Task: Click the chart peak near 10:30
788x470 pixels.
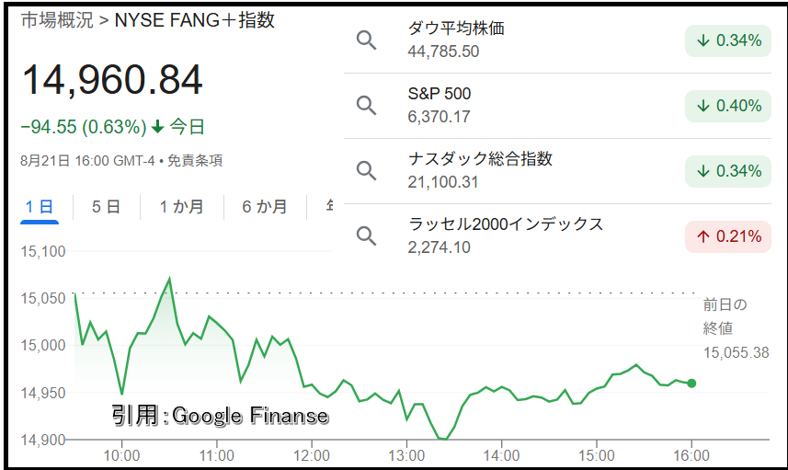Action: point(169,278)
